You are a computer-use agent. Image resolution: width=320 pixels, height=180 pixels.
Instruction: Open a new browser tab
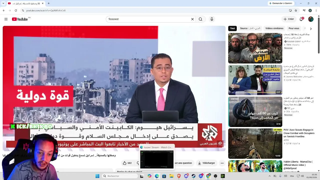tap(49, 3)
